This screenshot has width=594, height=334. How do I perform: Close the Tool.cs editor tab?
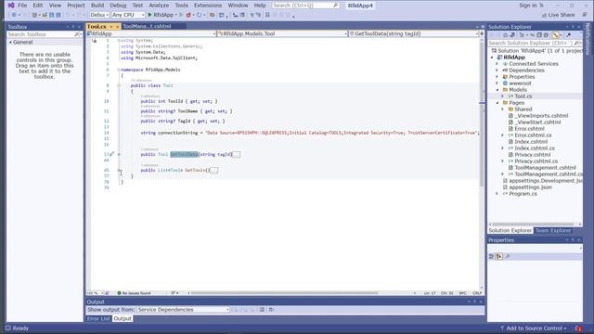coord(118,27)
